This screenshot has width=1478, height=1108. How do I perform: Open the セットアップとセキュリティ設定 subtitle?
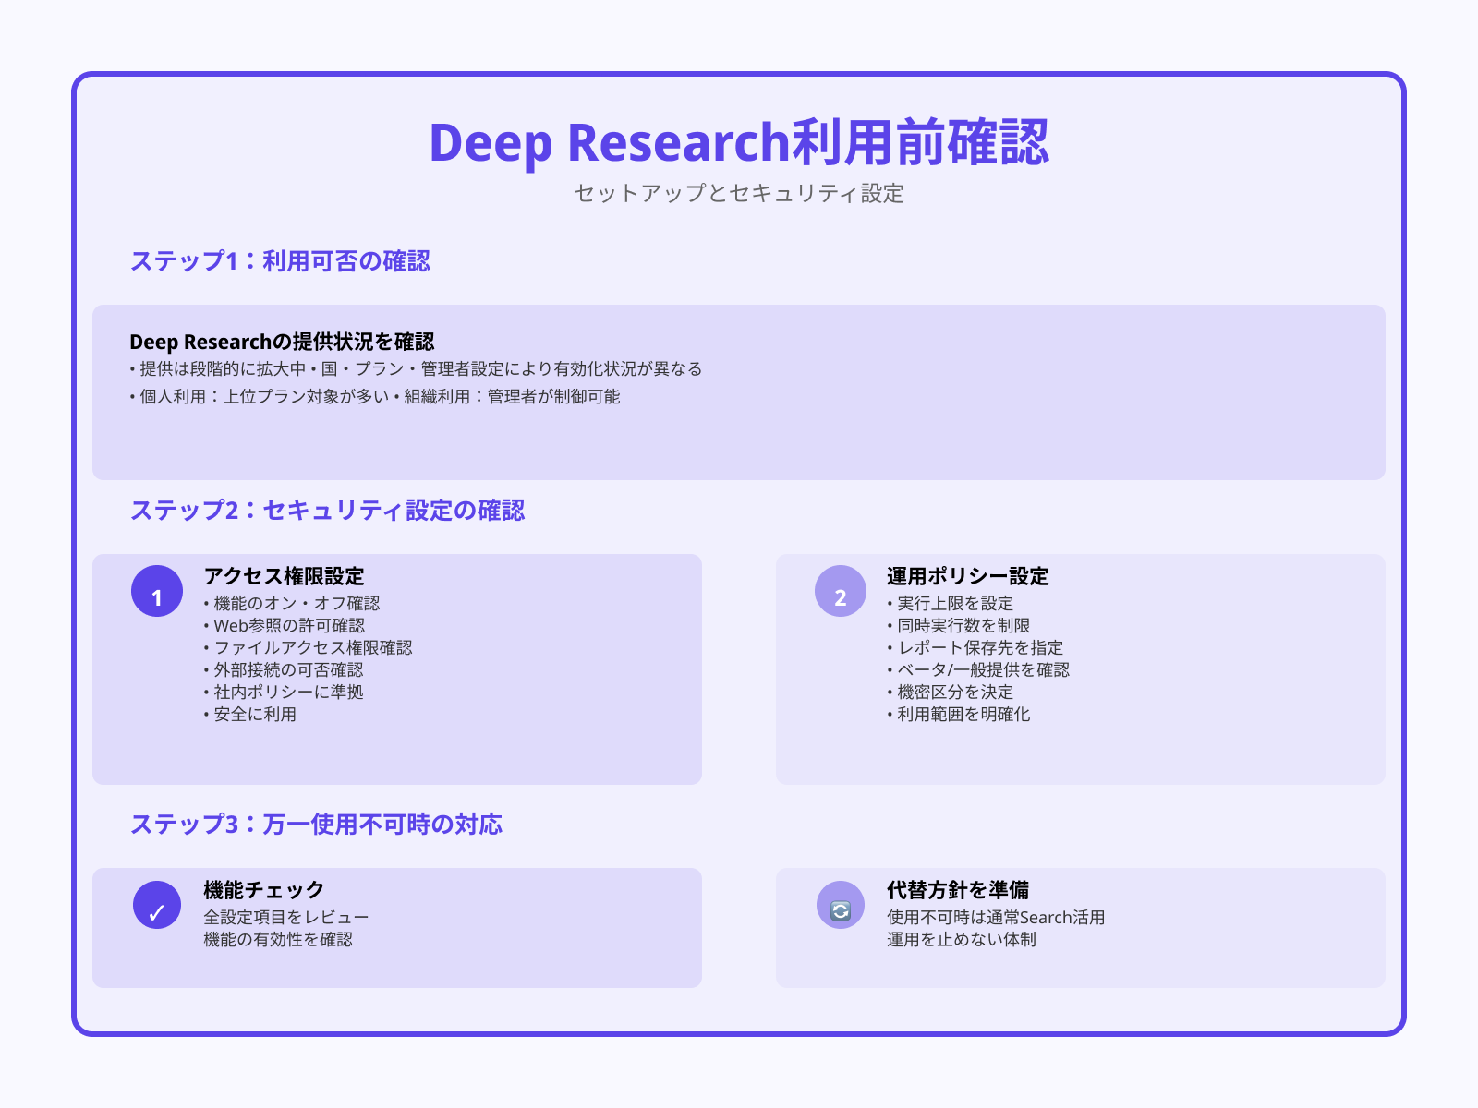tap(739, 194)
